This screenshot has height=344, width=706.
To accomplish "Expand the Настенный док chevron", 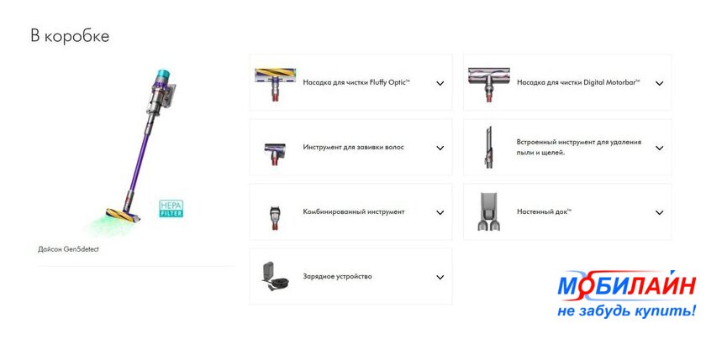I will point(660,213).
